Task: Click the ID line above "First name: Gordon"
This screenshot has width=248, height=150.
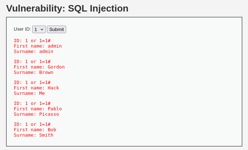Action: click(32, 62)
